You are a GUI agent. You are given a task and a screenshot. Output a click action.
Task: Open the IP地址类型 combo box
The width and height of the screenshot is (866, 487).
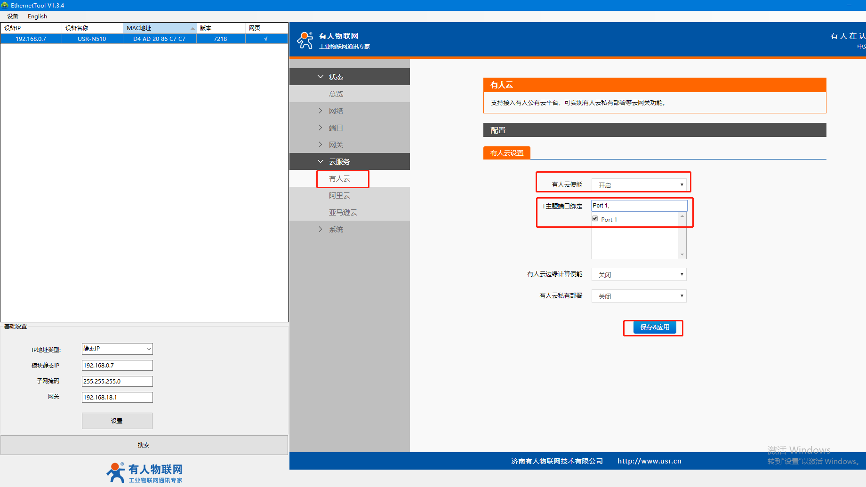click(x=117, y=349)
